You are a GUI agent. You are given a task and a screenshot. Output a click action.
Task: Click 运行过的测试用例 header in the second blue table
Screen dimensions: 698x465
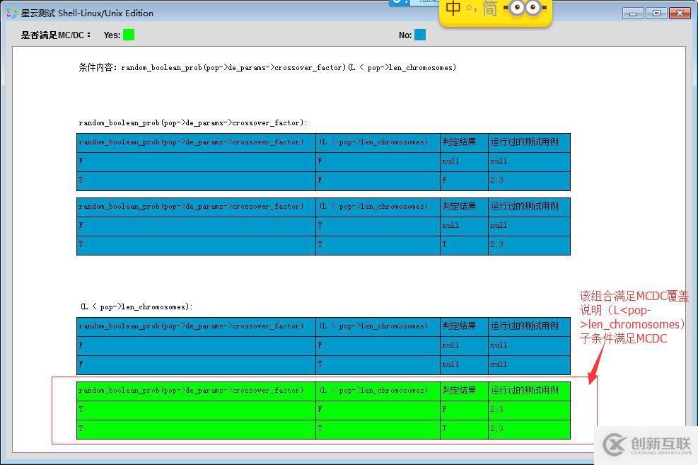point(529,207)
